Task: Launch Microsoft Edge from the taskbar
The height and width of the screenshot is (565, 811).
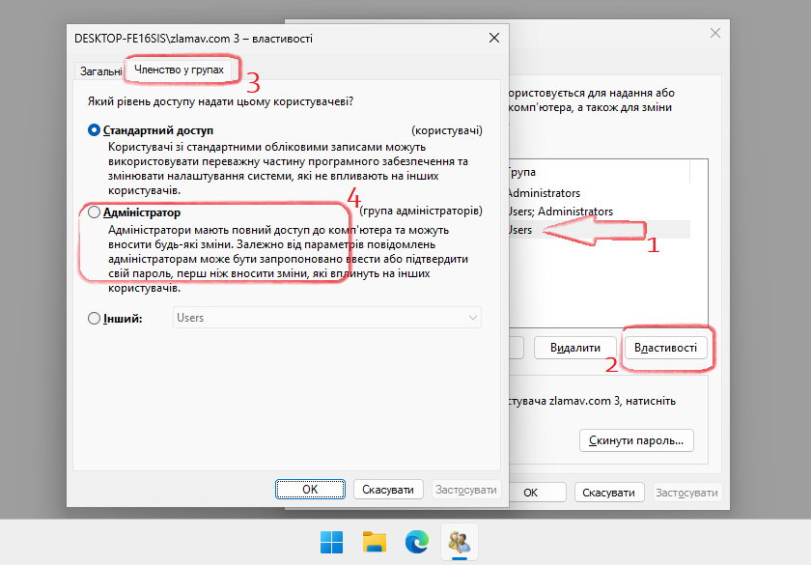Action: coord(417,544)
